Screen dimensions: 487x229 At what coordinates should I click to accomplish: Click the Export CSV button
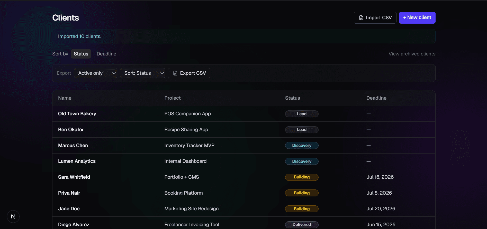tap(189, 73)
